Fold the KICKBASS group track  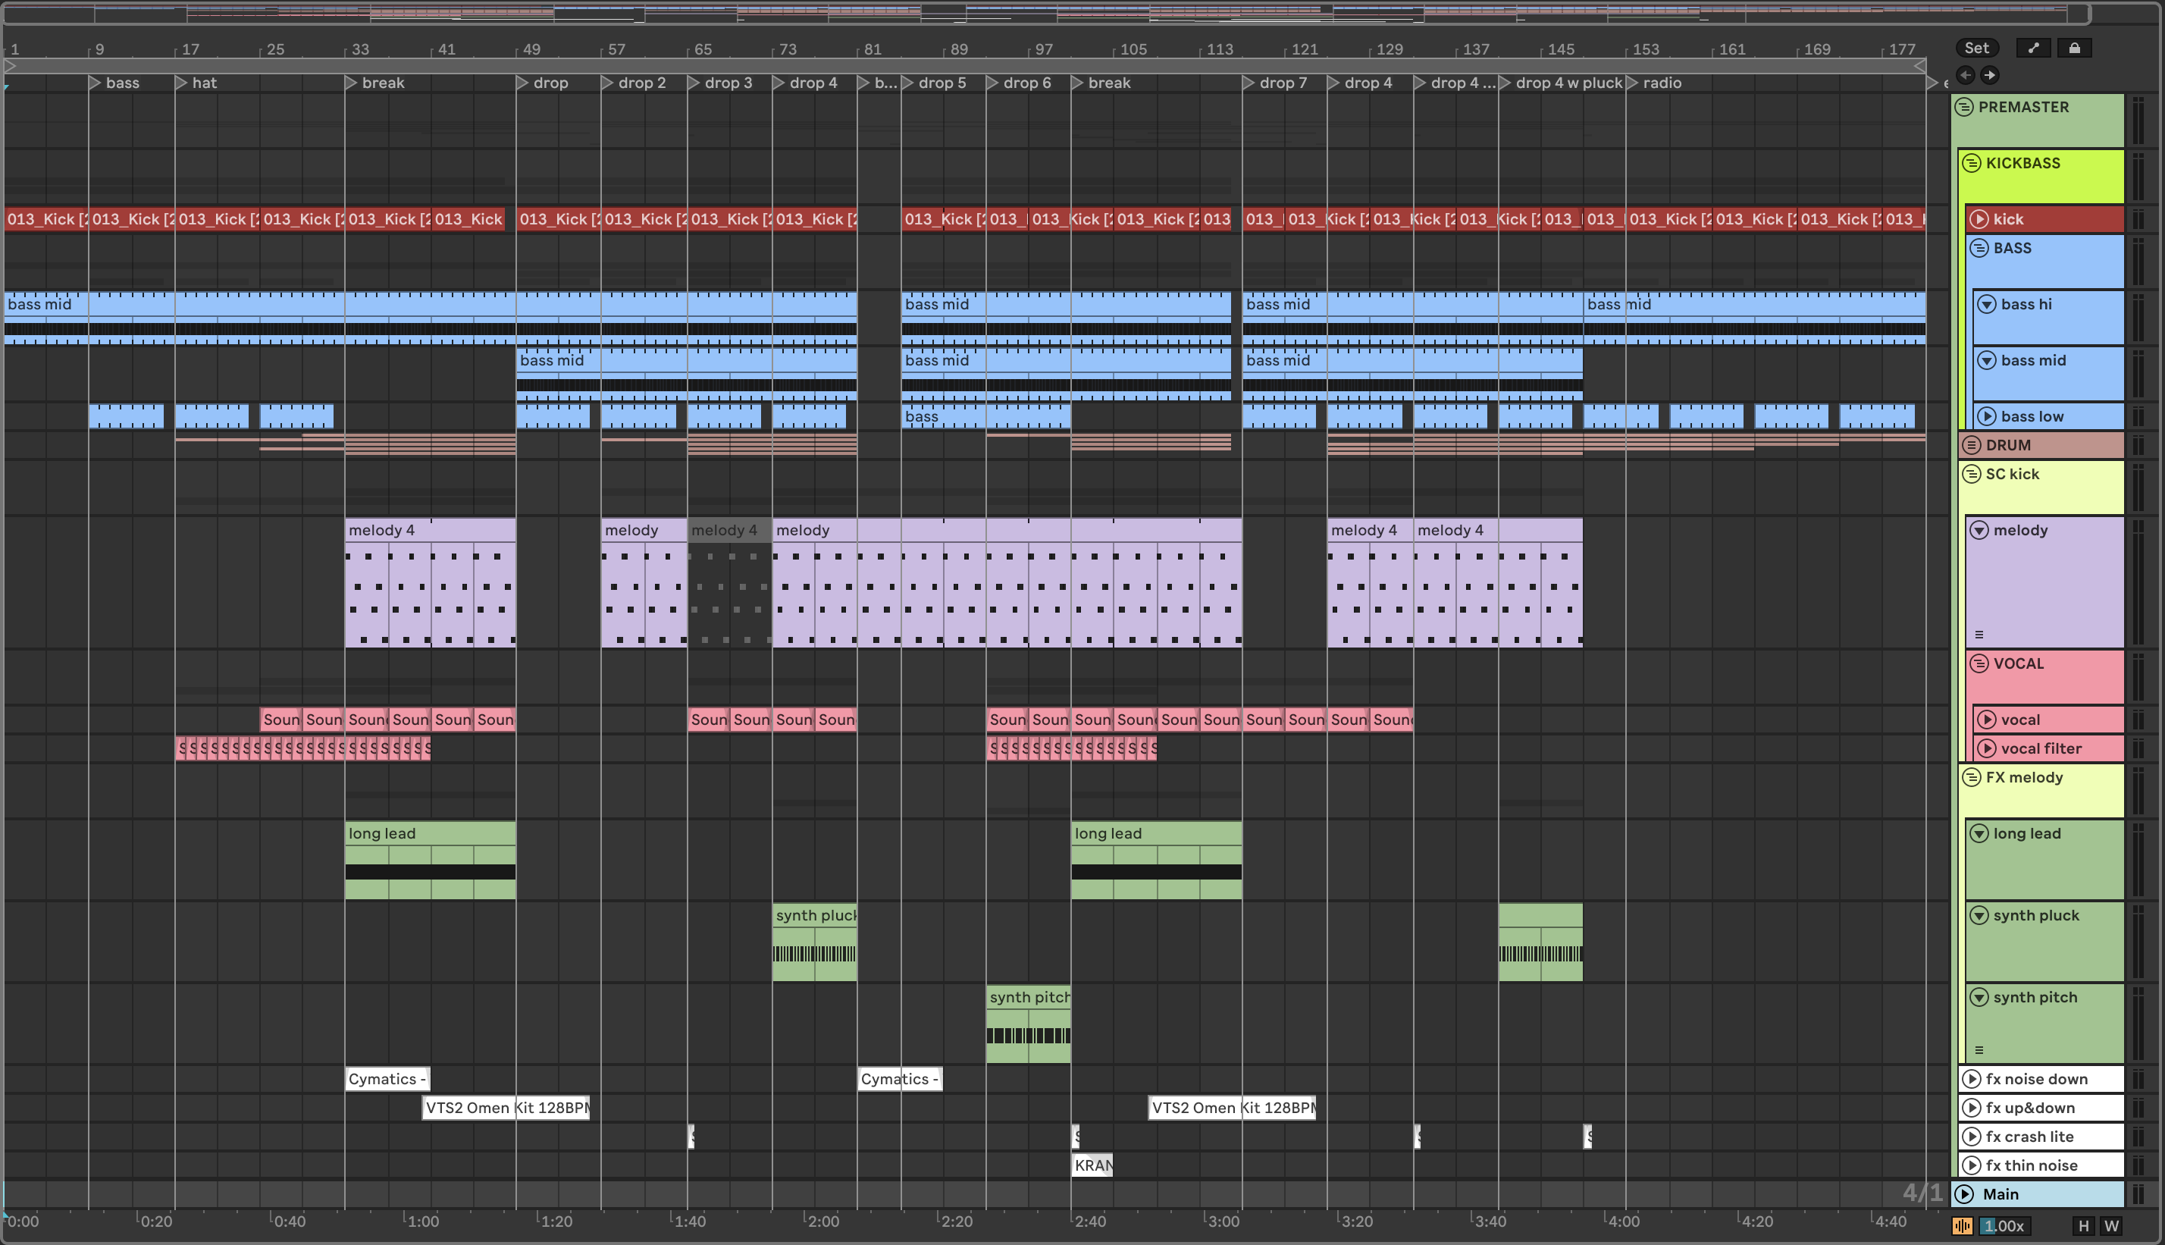(x=1972, y=163)
